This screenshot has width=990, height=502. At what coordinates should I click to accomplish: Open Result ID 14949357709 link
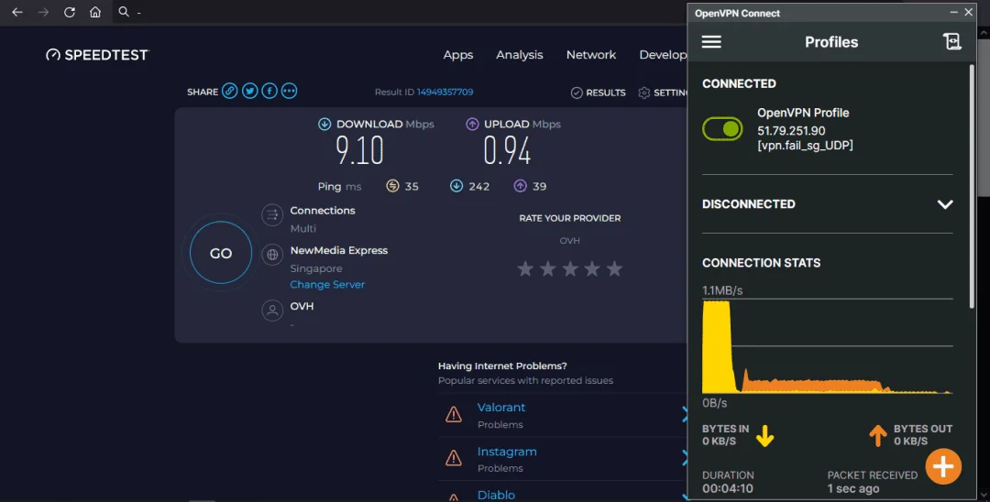tap(445, 93)
